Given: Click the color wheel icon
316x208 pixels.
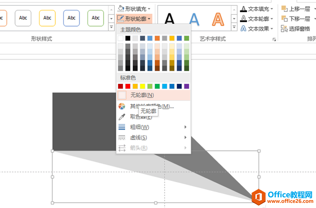Looking at the screenshot, I should [122, 106].
